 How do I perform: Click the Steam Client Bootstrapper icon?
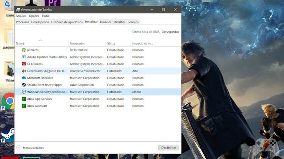(24, 85)
